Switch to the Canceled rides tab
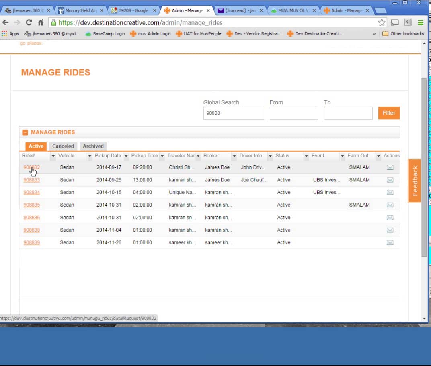The width and height of the screenshot is (431, 366). tap(63, 146)
